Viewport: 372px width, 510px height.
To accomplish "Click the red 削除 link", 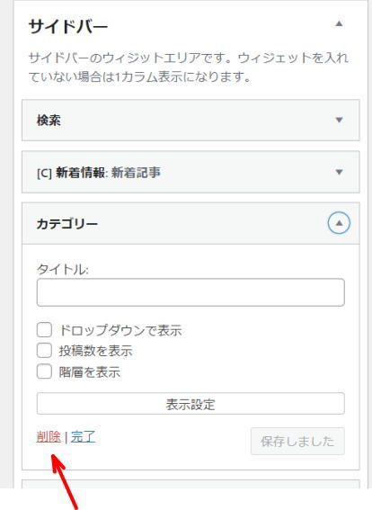I will click(x=49, y=436).
